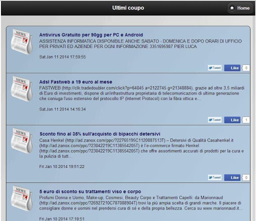Click the like count on Antivirus coupon
This screenshot has height=221, width=256.
246,68
